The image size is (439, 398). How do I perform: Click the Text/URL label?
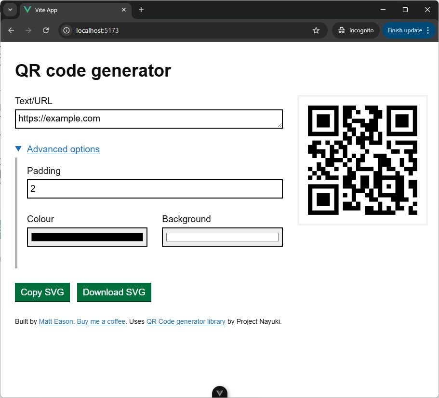[34, 101]
